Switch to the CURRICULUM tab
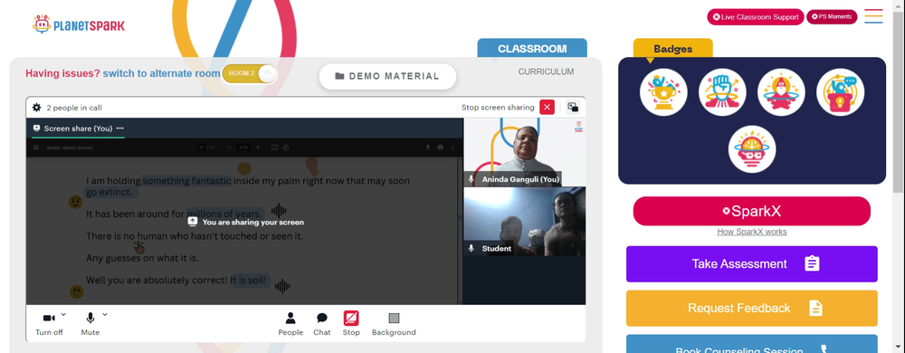Screen dimensions: 905x353 click(x=546, y=72)
